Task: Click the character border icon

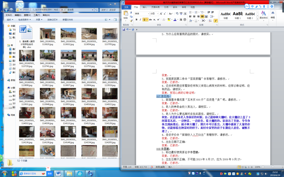Action: (x=185, y=14)
